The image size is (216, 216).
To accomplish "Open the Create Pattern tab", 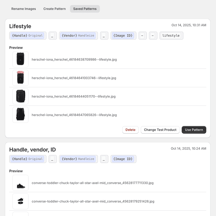I will pos(55,9).
